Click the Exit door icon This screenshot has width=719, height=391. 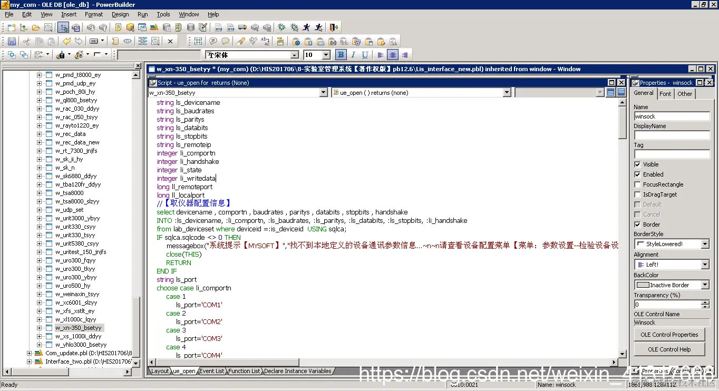click(334, 27)
